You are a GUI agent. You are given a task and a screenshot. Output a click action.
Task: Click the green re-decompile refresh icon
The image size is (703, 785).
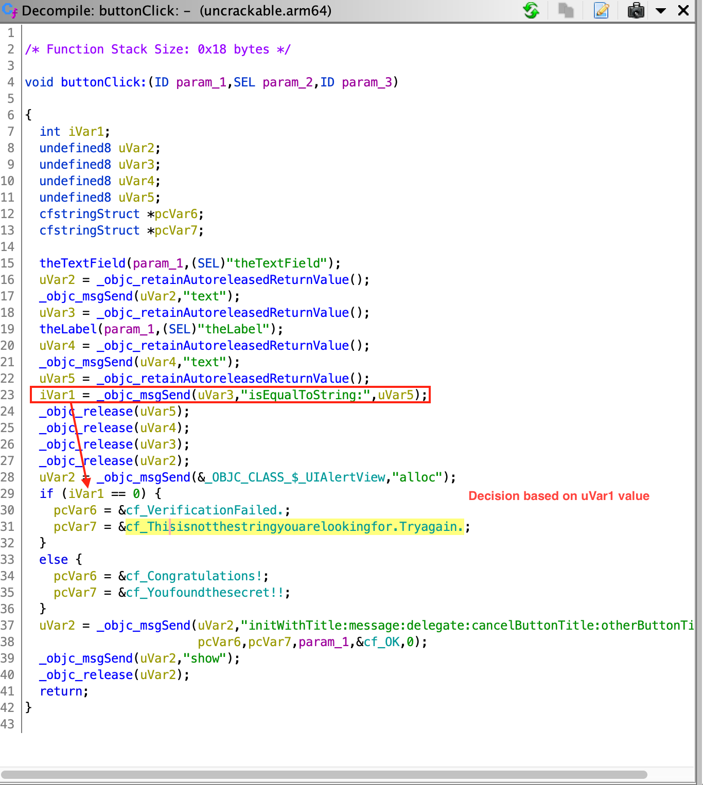pos(531,10)
